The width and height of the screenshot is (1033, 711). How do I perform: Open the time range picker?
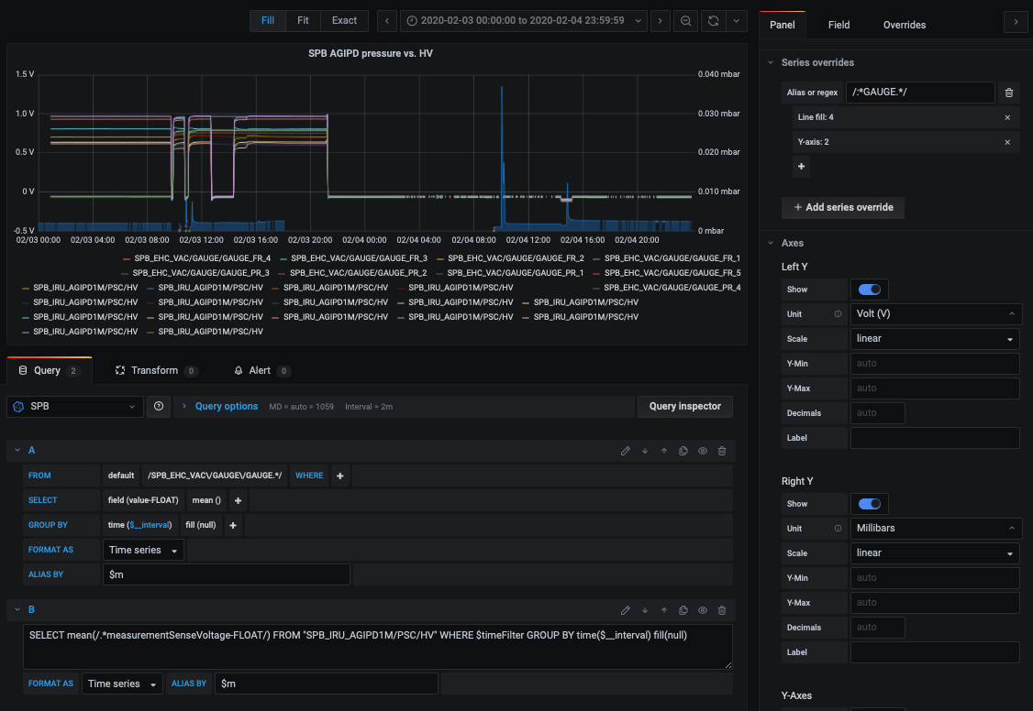point(524,20)
